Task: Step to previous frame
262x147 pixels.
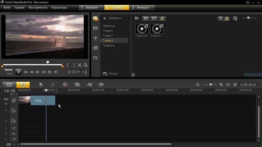Action: 32,72
